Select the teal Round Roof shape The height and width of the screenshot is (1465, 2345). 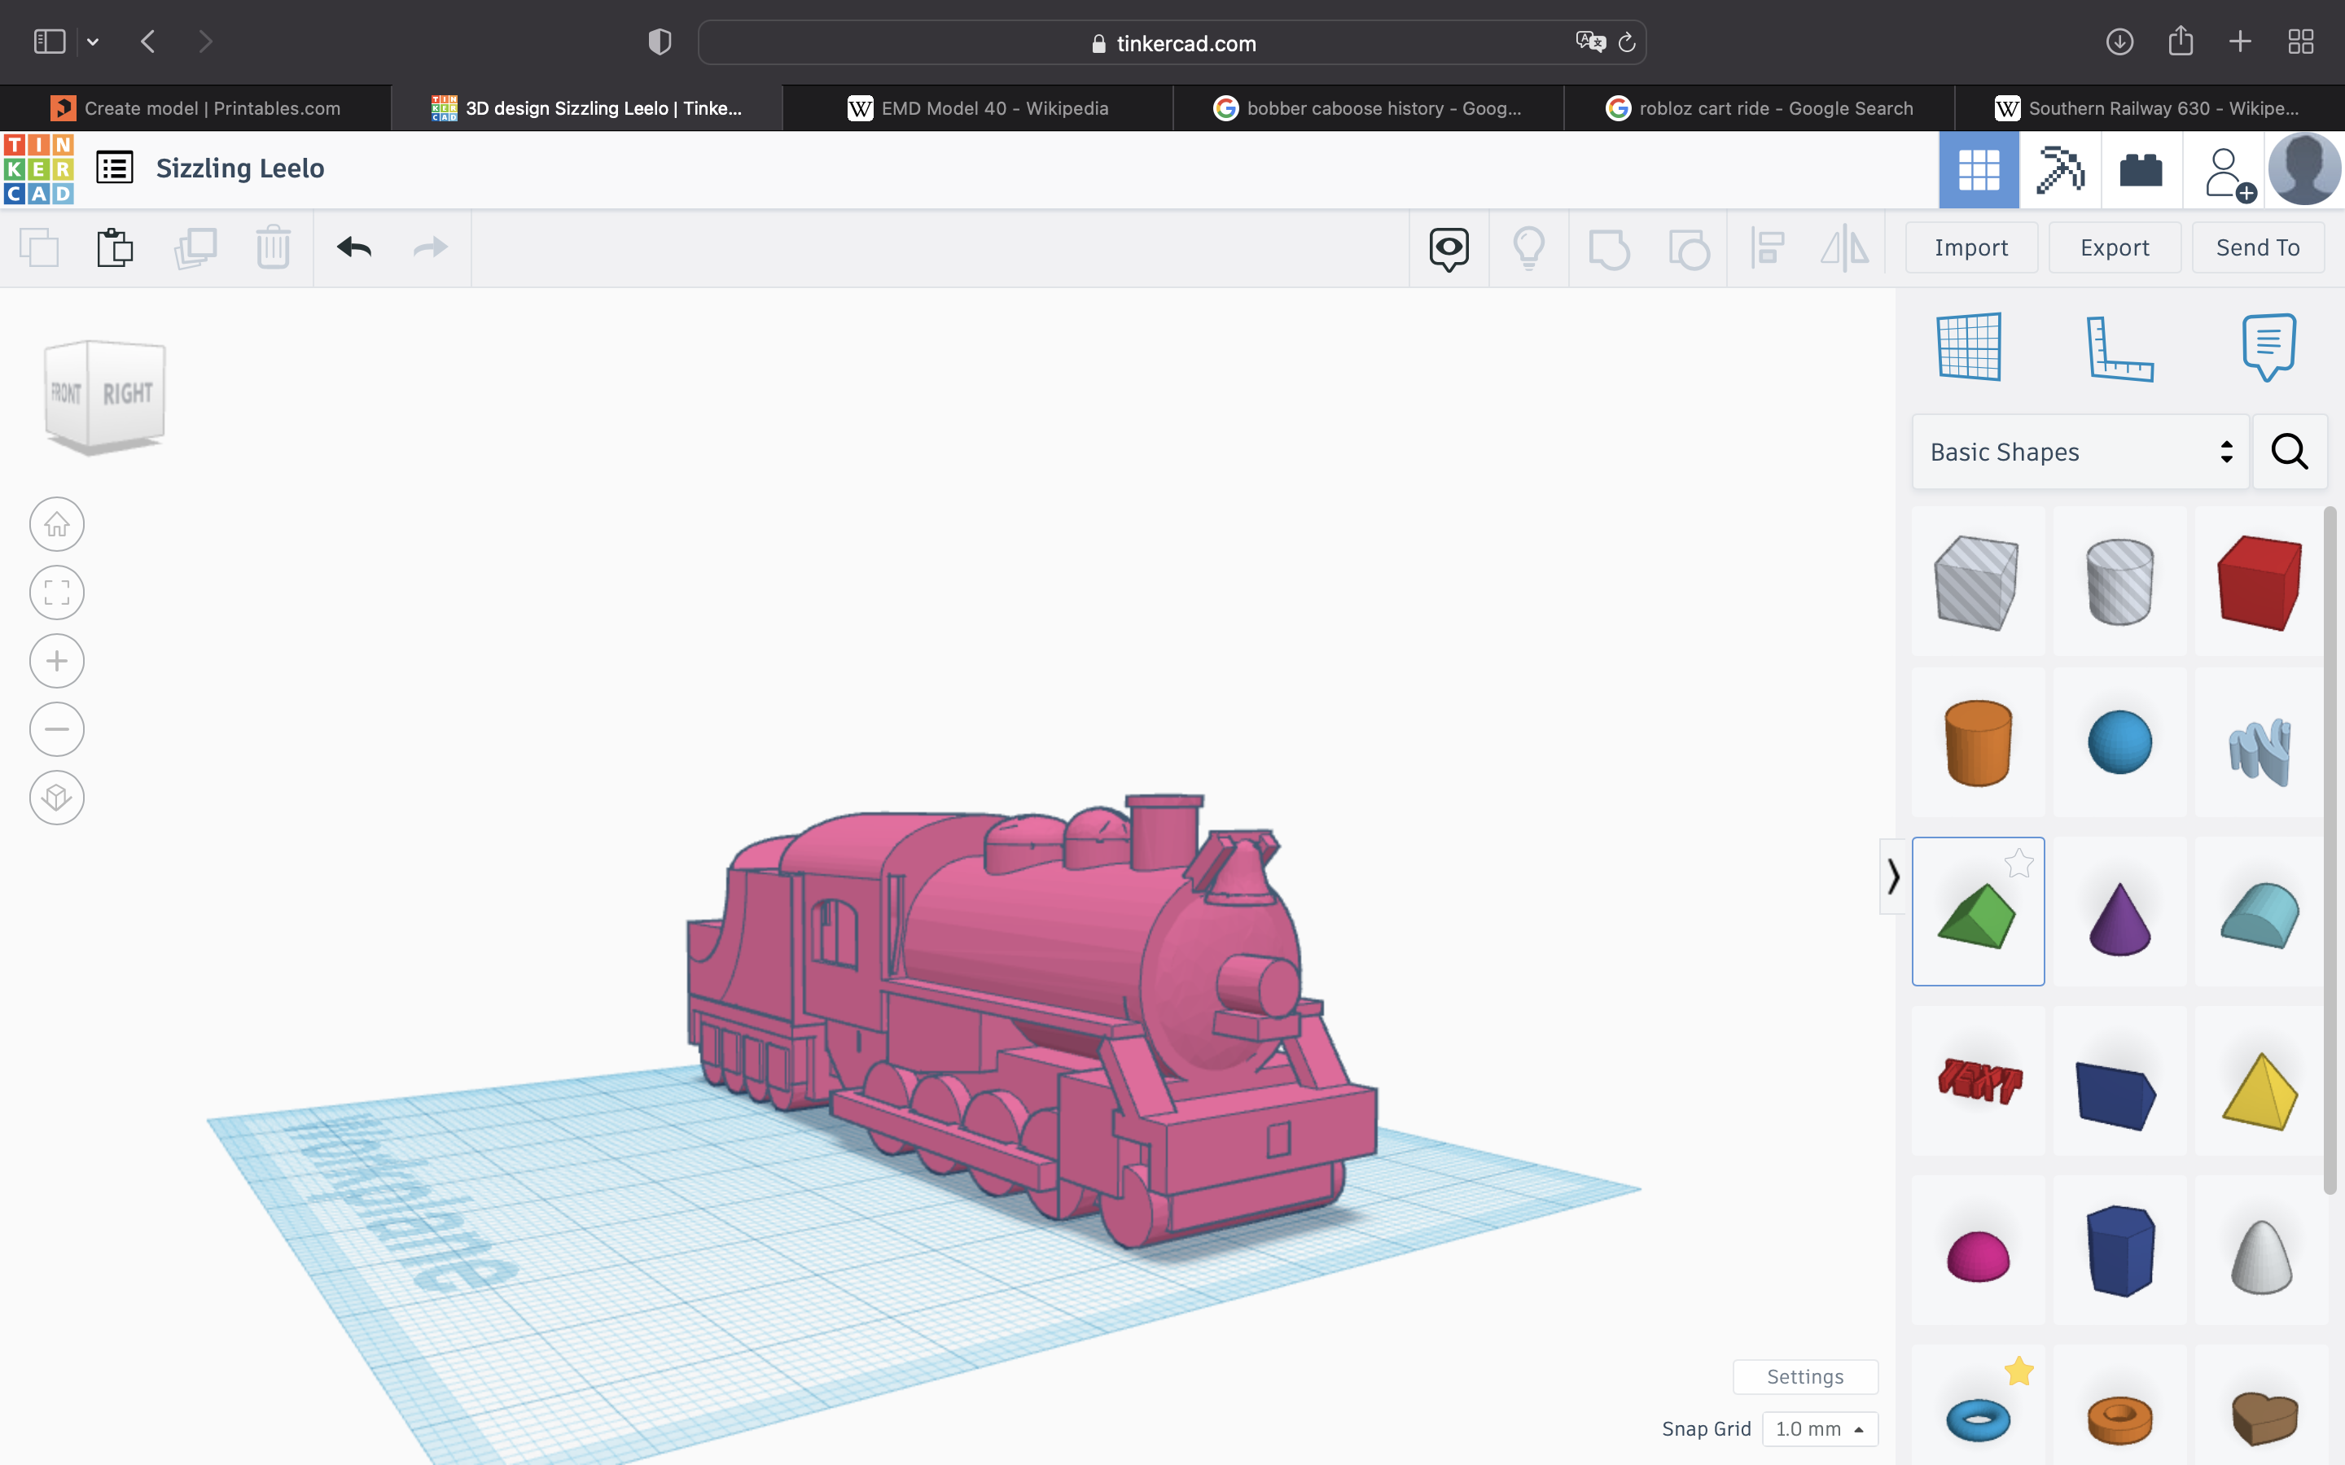tap(2260, 916)
